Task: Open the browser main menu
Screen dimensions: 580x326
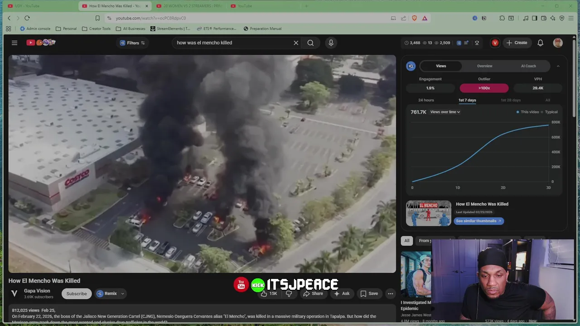Action: click(572, 18)
